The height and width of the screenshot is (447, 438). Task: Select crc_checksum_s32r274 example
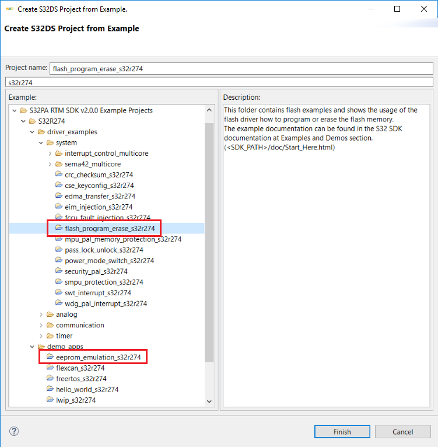99,174
